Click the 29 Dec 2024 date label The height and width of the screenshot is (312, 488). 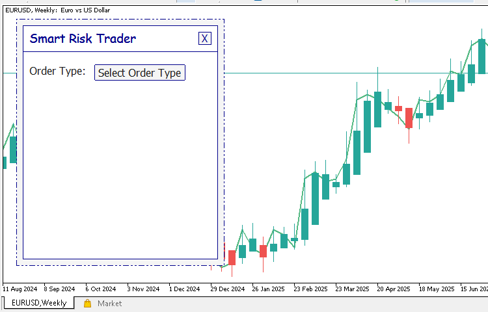pyautogui.click(x=228, y=289)
